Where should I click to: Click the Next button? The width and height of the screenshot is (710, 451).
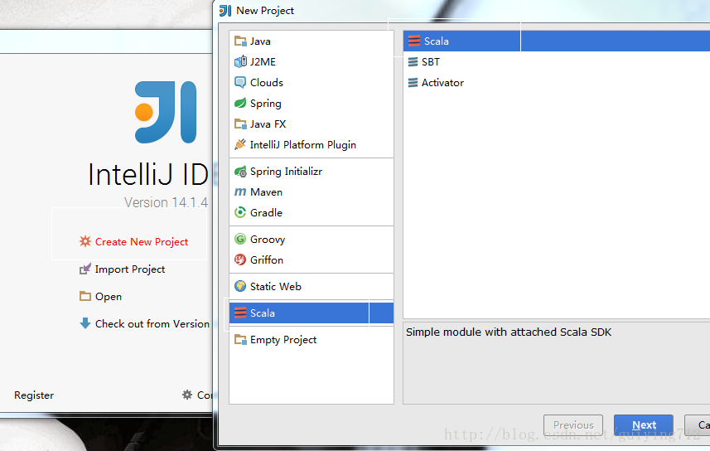[644, 425]
